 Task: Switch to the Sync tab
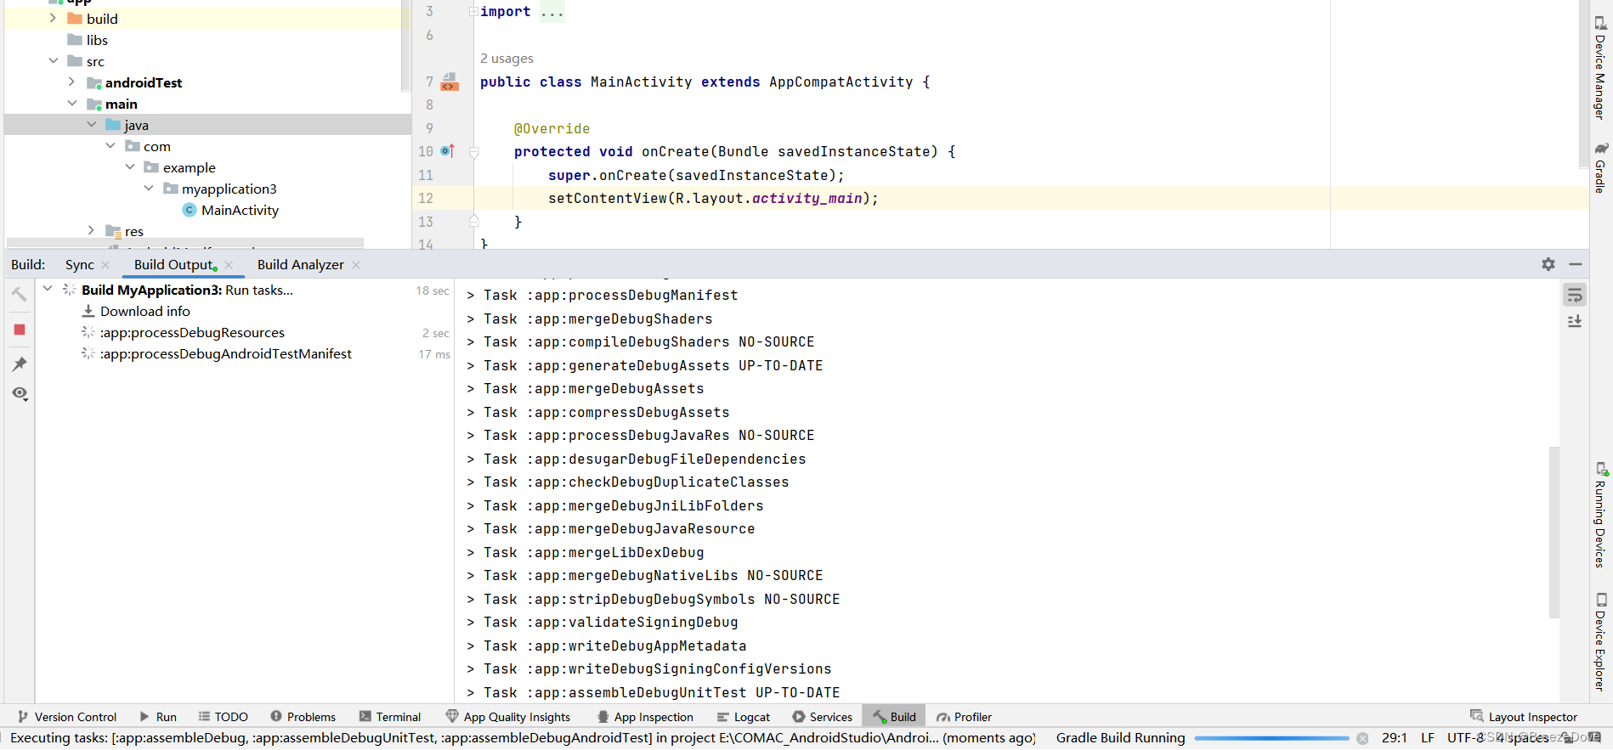(80, 265)
